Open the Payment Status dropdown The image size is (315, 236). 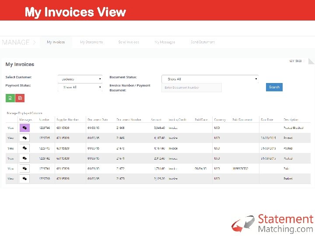coord(80,87)
